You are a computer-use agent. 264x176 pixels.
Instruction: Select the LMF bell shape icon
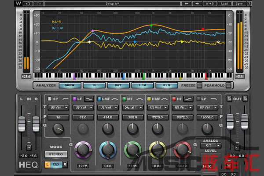point(115,99)
